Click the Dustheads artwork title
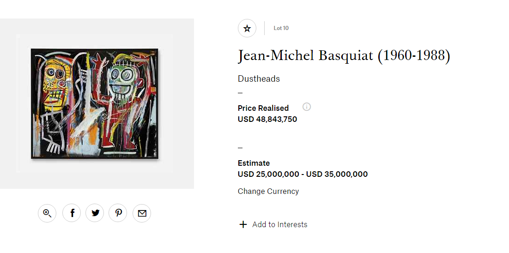509x253 pixels. point(259,78)
